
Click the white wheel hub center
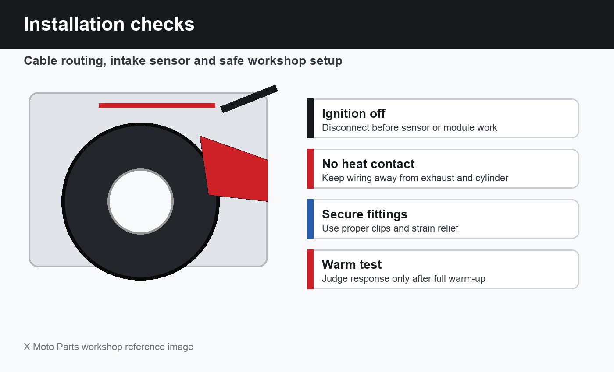[x=140, y=201]
